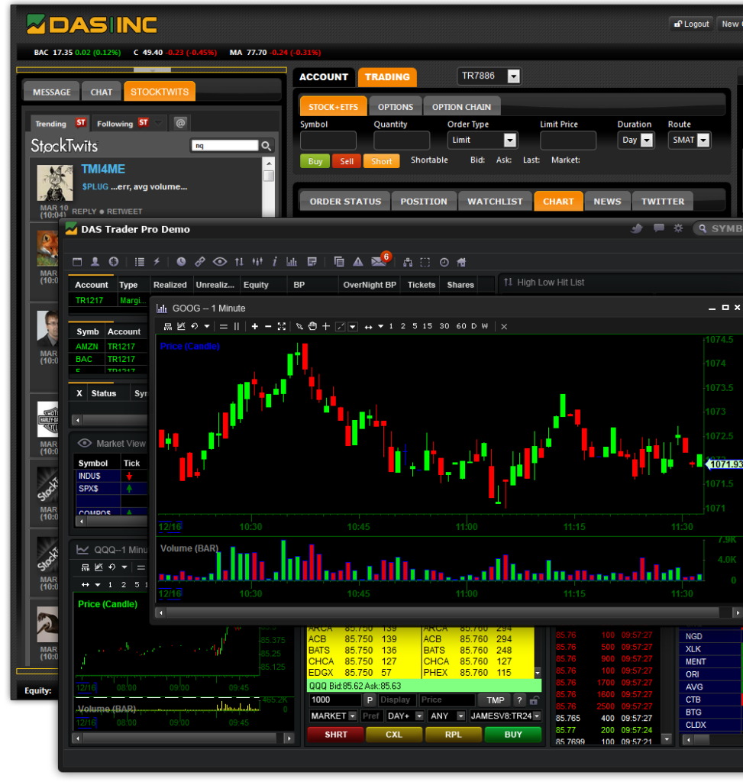The width and height of the screenshot is (743, 782).
Task: Expand the line tool dropdown arrow on GOOG chart
Action: [x=353, y=326]
